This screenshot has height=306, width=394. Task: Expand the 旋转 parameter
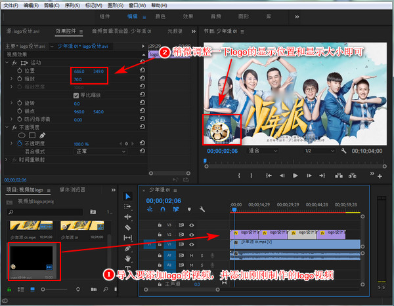(x=12, y=103)
